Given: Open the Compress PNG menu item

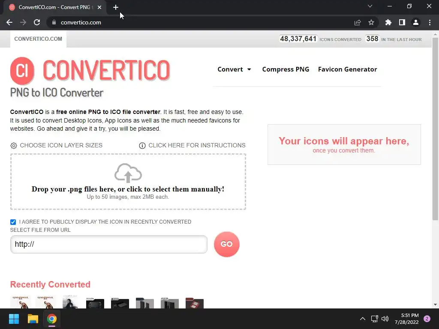Looking at the screenshot, I should pyautogui.click(x=286, y=69).
